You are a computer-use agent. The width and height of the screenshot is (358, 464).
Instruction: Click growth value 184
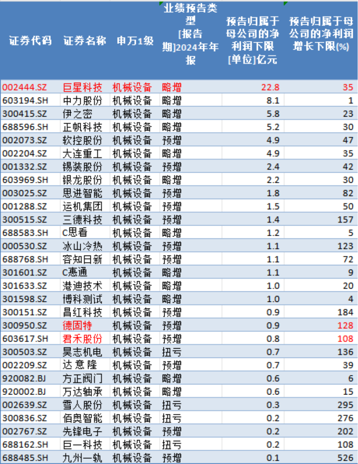pos(345,312)
